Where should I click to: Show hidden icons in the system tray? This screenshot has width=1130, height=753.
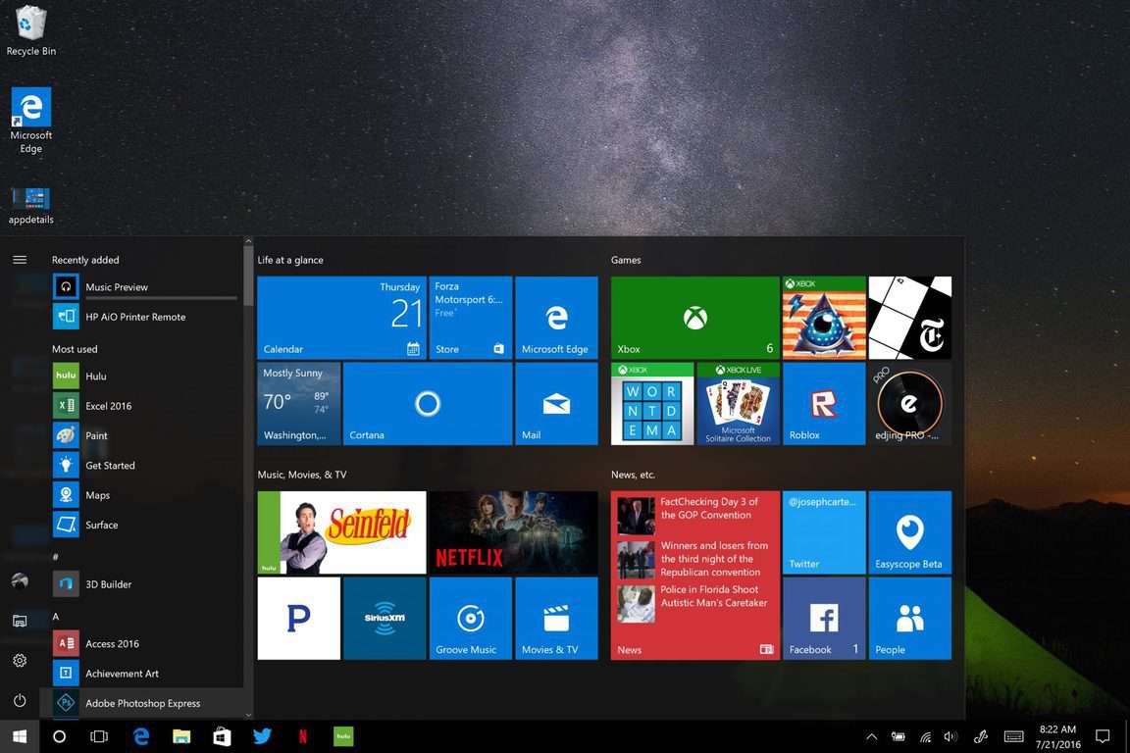(x=871, y=735)
